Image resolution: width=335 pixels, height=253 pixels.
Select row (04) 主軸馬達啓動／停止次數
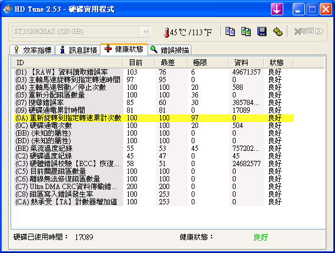(154, 87)
